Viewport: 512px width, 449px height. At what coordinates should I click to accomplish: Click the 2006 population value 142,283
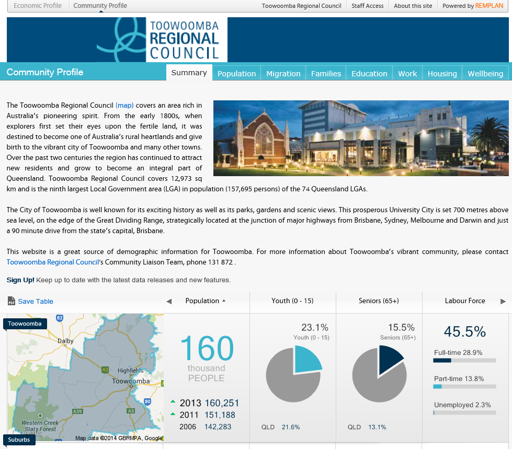(218, 427)
